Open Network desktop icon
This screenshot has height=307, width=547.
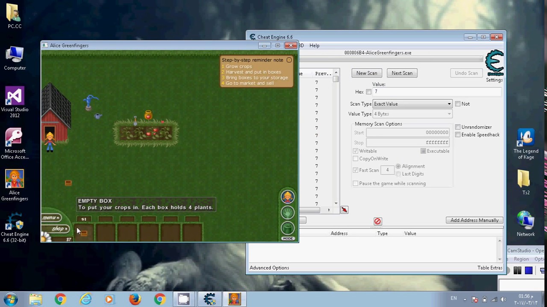[526, 224]
